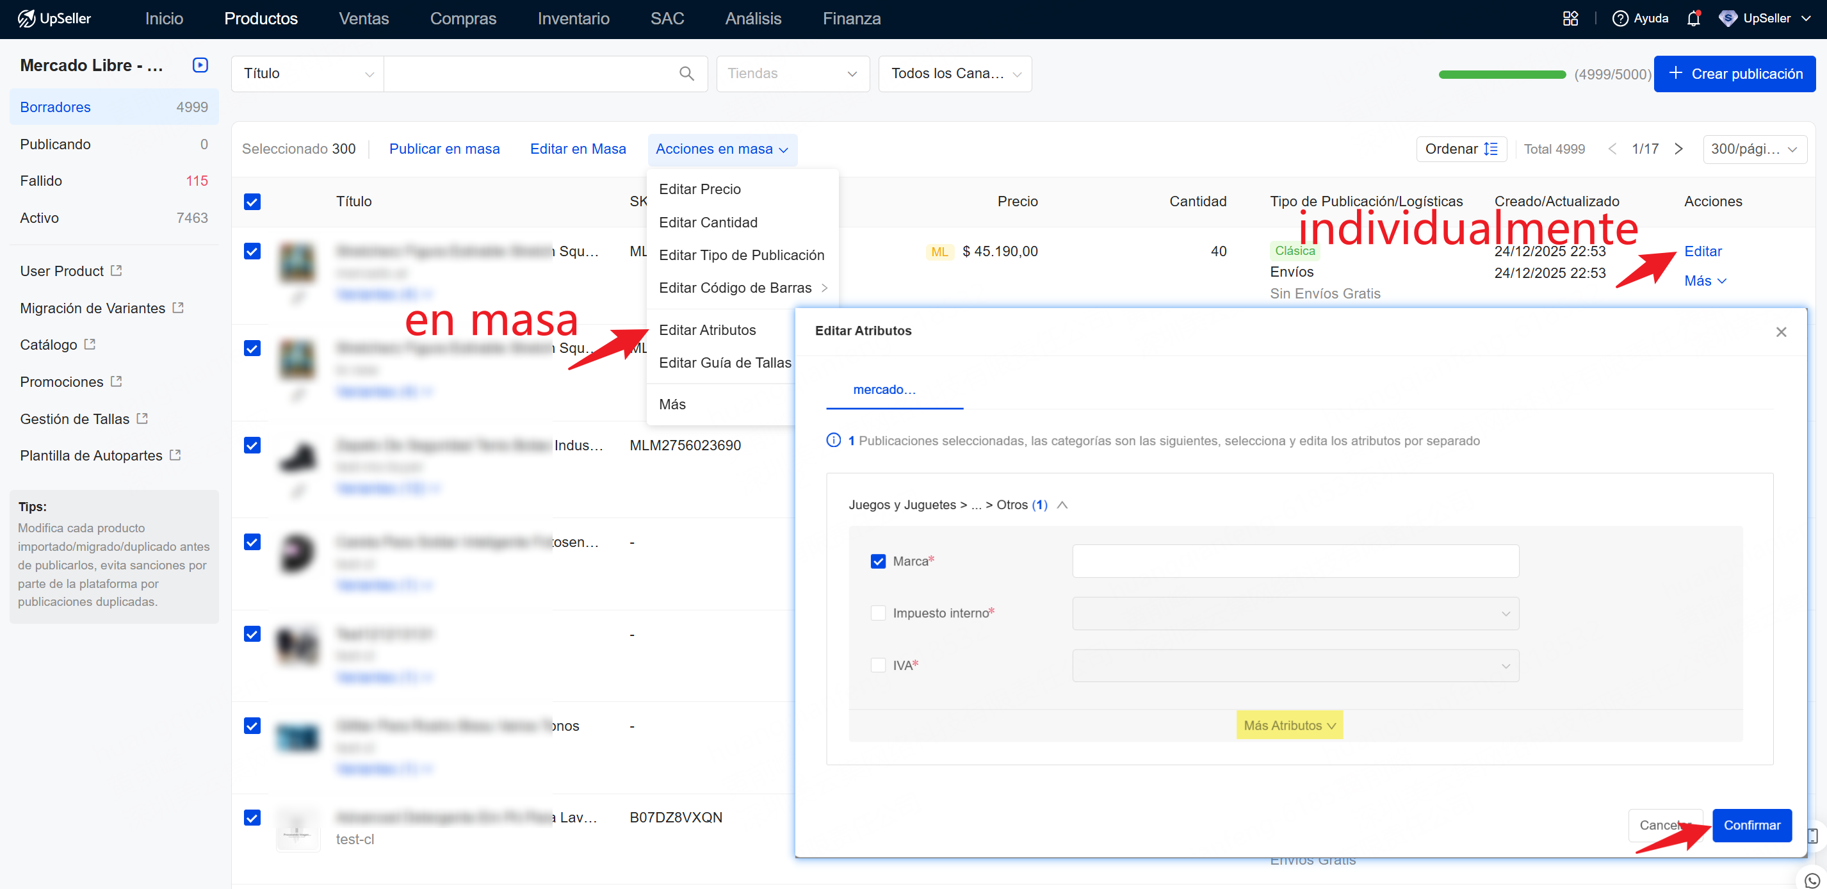Open the Más Atributos dropdown
This screenshot has width=1827, height=889.
click(x=1288, y=724)
